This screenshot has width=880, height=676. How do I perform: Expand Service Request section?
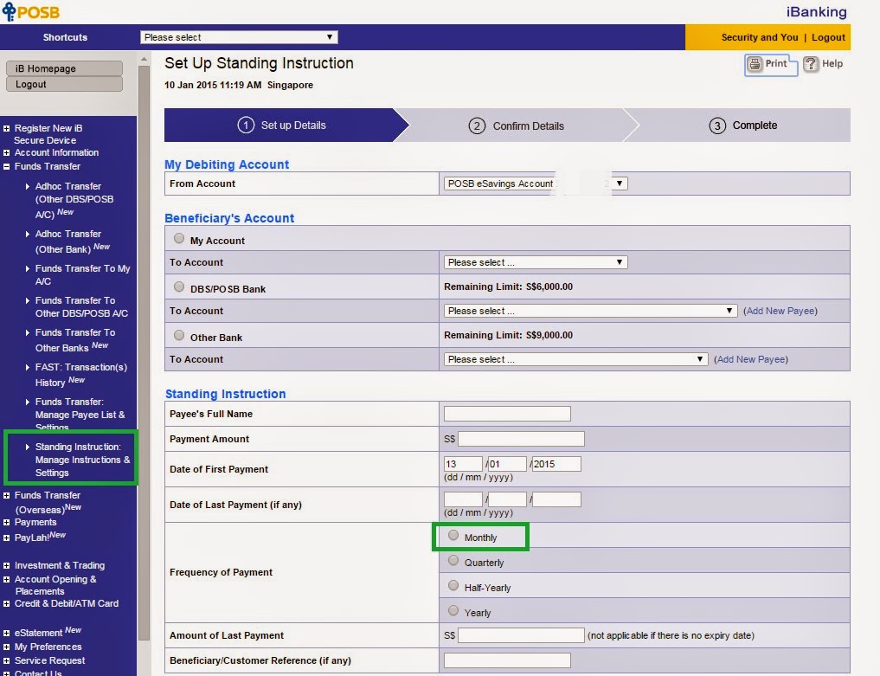click(x=7, y=660)
